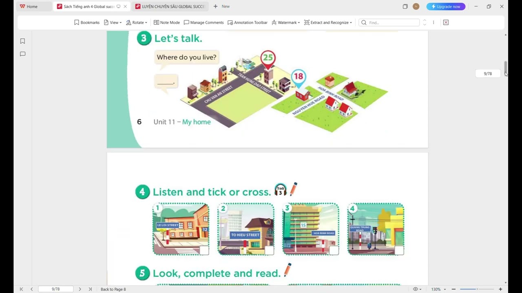Click the presentation monitor icon on the active tab
522x293 pixels.
118,7
